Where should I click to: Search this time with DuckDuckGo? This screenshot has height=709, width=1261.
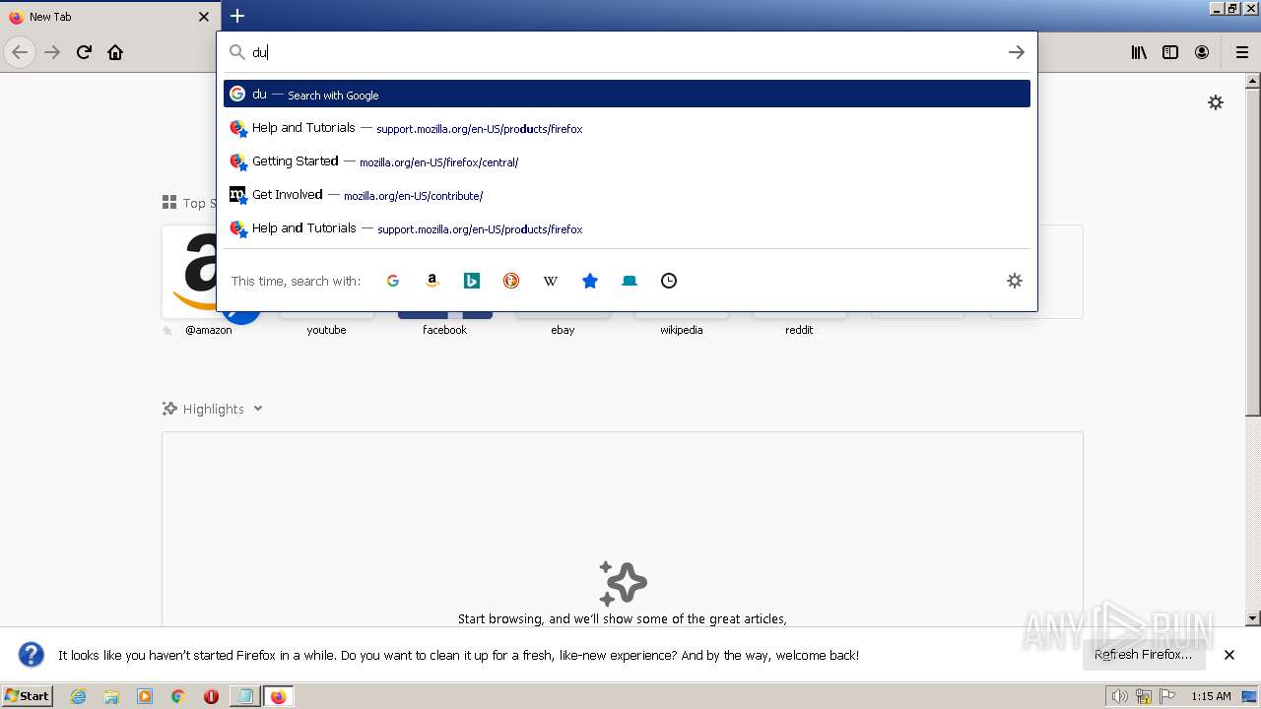point(511,281)
